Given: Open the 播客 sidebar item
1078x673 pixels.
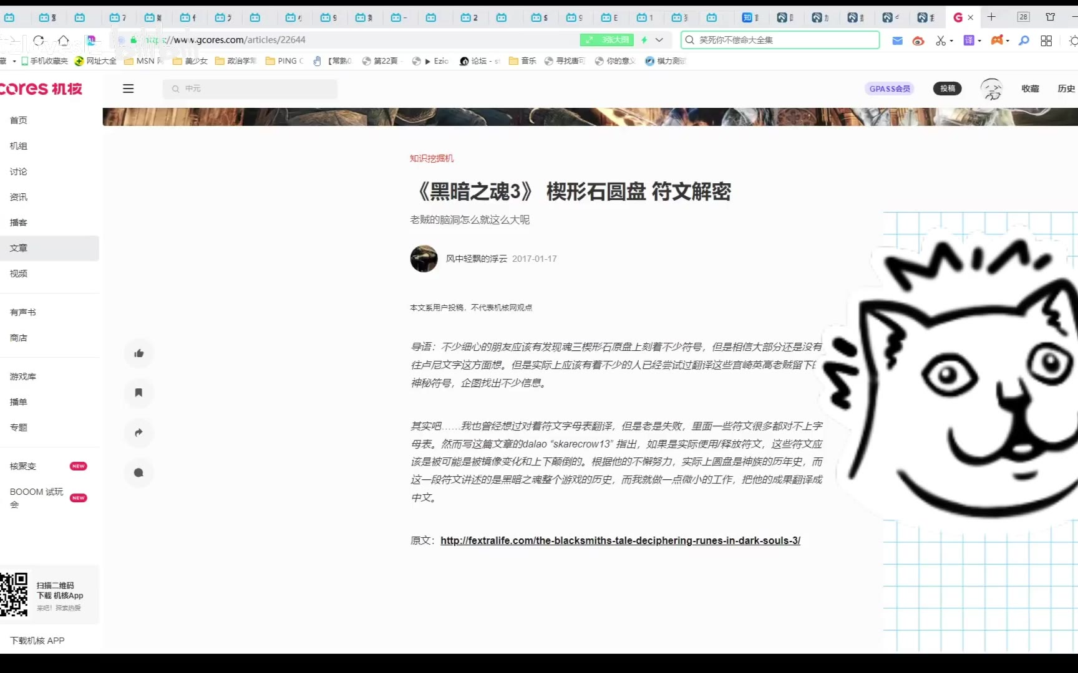Looking at the screenshot, I should point(49,222).
